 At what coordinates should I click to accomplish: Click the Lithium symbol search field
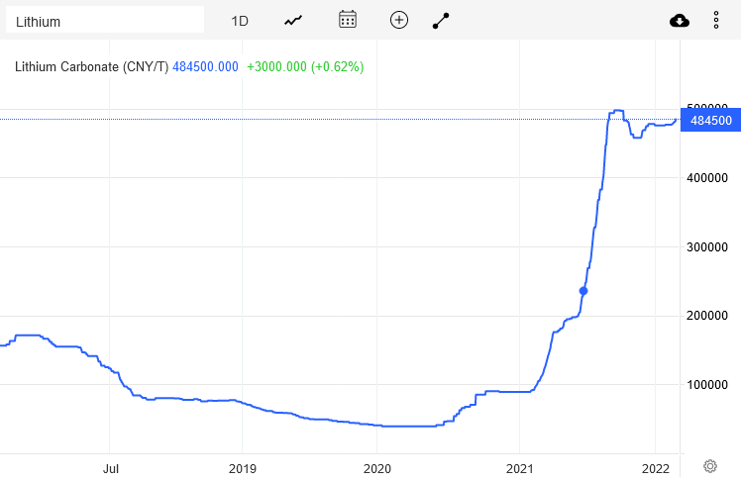(104, 21)
